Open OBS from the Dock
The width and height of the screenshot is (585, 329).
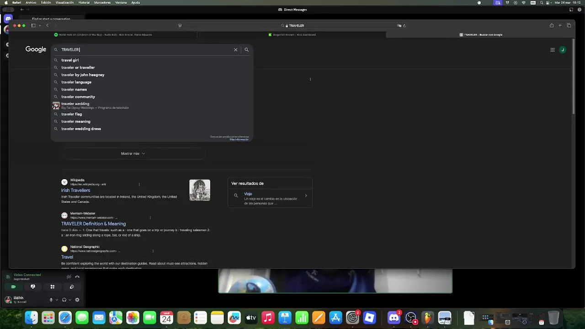tap(411, 318)
